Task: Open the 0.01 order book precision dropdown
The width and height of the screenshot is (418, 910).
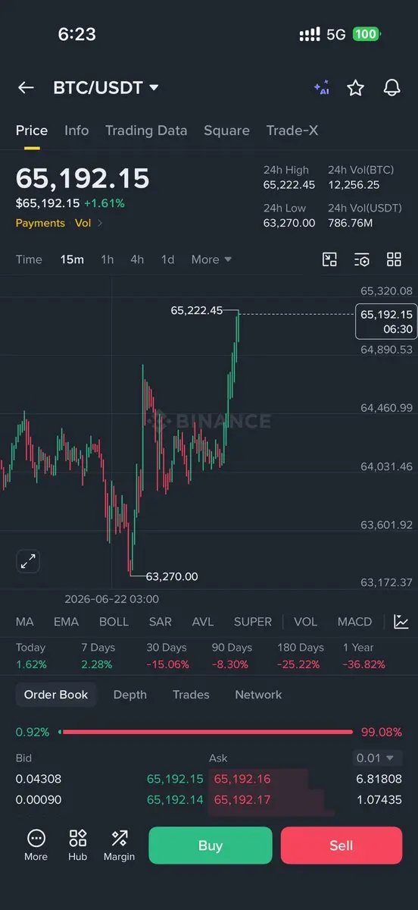Action: pos(378,758)
